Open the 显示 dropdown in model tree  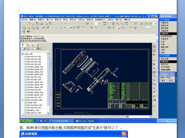[x=27, y=49]
